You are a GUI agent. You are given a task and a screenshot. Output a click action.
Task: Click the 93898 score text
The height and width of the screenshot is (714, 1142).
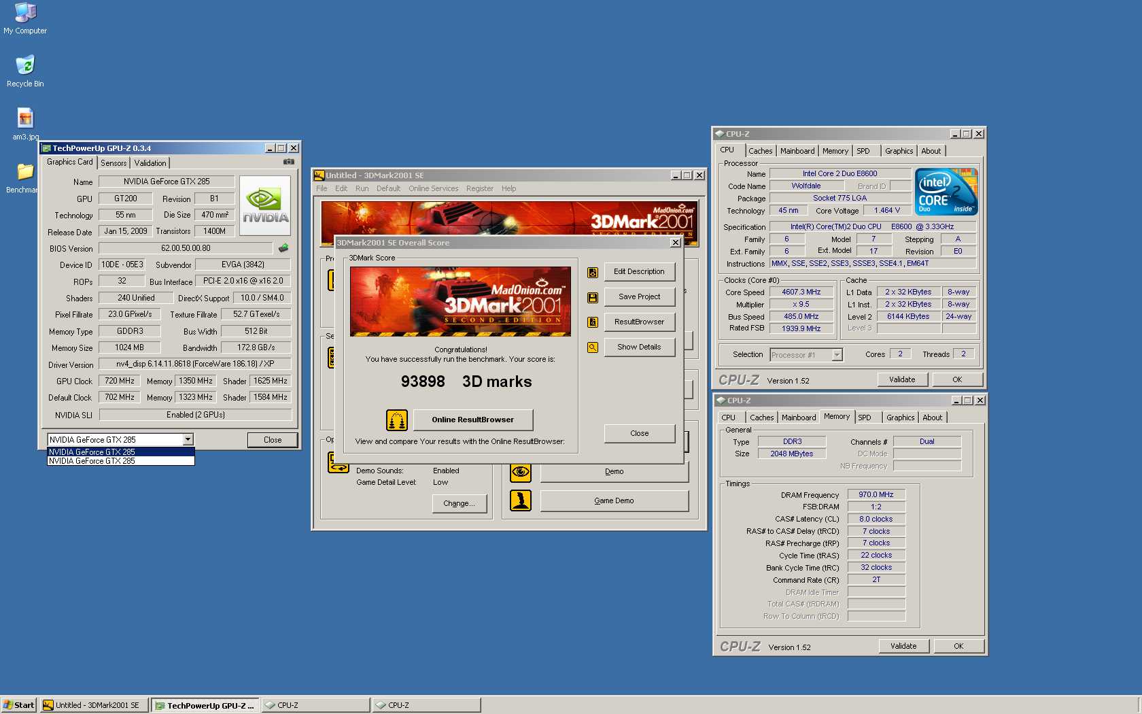tap(423, 381)
